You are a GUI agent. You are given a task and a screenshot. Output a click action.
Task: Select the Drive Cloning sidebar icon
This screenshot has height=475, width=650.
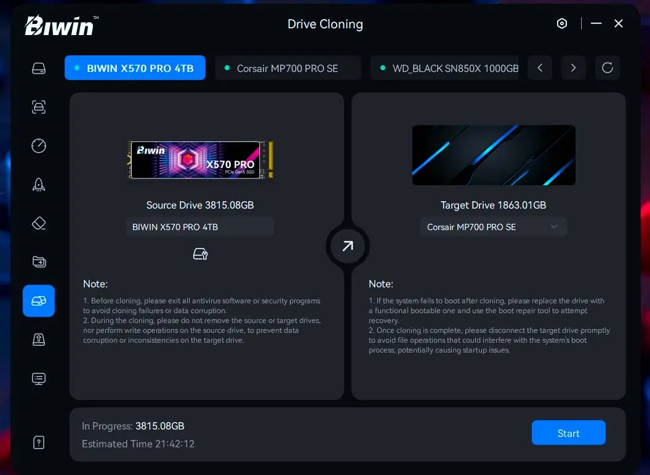39,301
